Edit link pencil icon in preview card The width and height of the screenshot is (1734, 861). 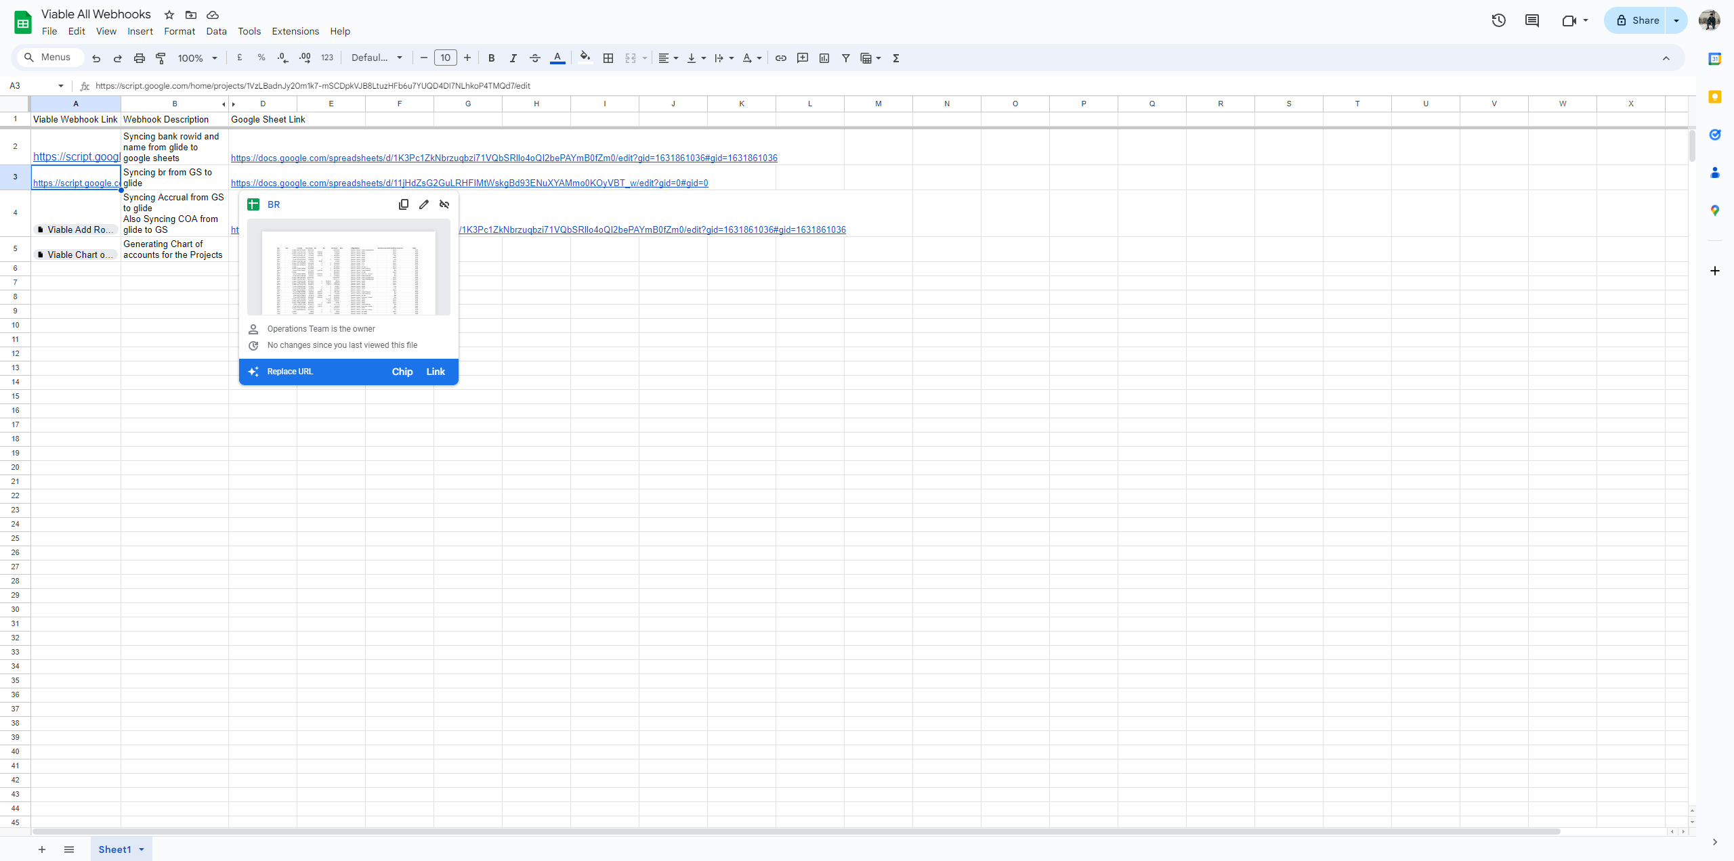[424, 204]
